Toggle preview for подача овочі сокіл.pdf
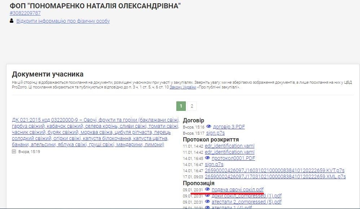This screenshot has width=360, height=209. coord(208,189)
